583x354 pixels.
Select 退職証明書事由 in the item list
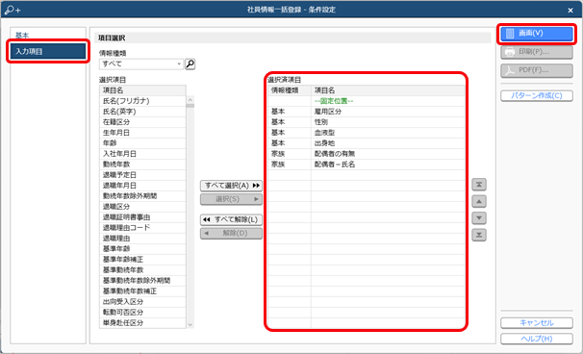click(142, 217)
